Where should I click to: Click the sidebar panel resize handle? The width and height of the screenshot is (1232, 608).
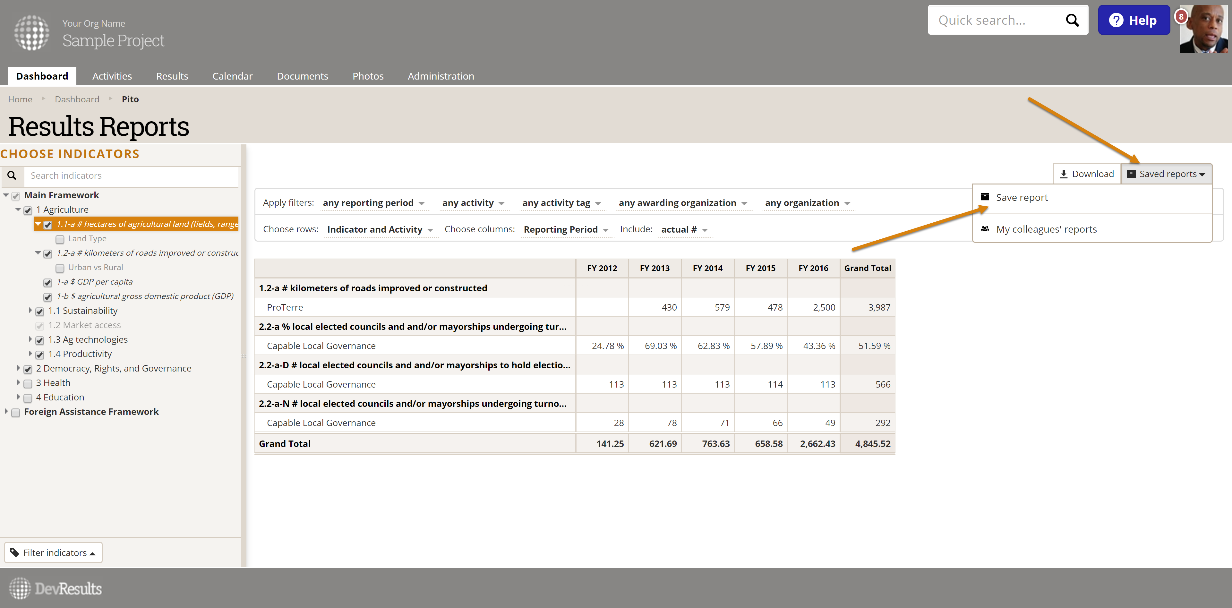coord(244,356)
